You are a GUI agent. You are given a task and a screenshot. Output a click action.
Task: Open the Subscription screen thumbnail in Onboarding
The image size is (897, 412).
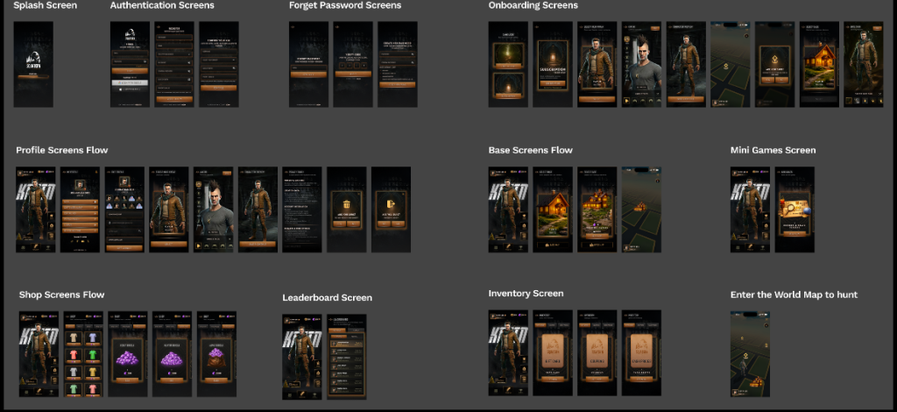pos(553,64)
